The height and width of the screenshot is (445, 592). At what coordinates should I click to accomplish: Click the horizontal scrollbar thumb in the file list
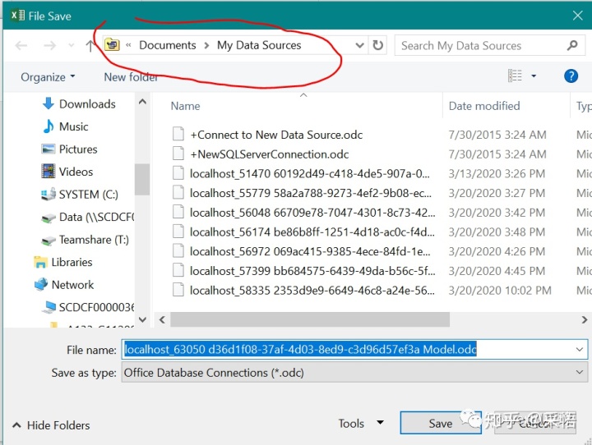310,320
